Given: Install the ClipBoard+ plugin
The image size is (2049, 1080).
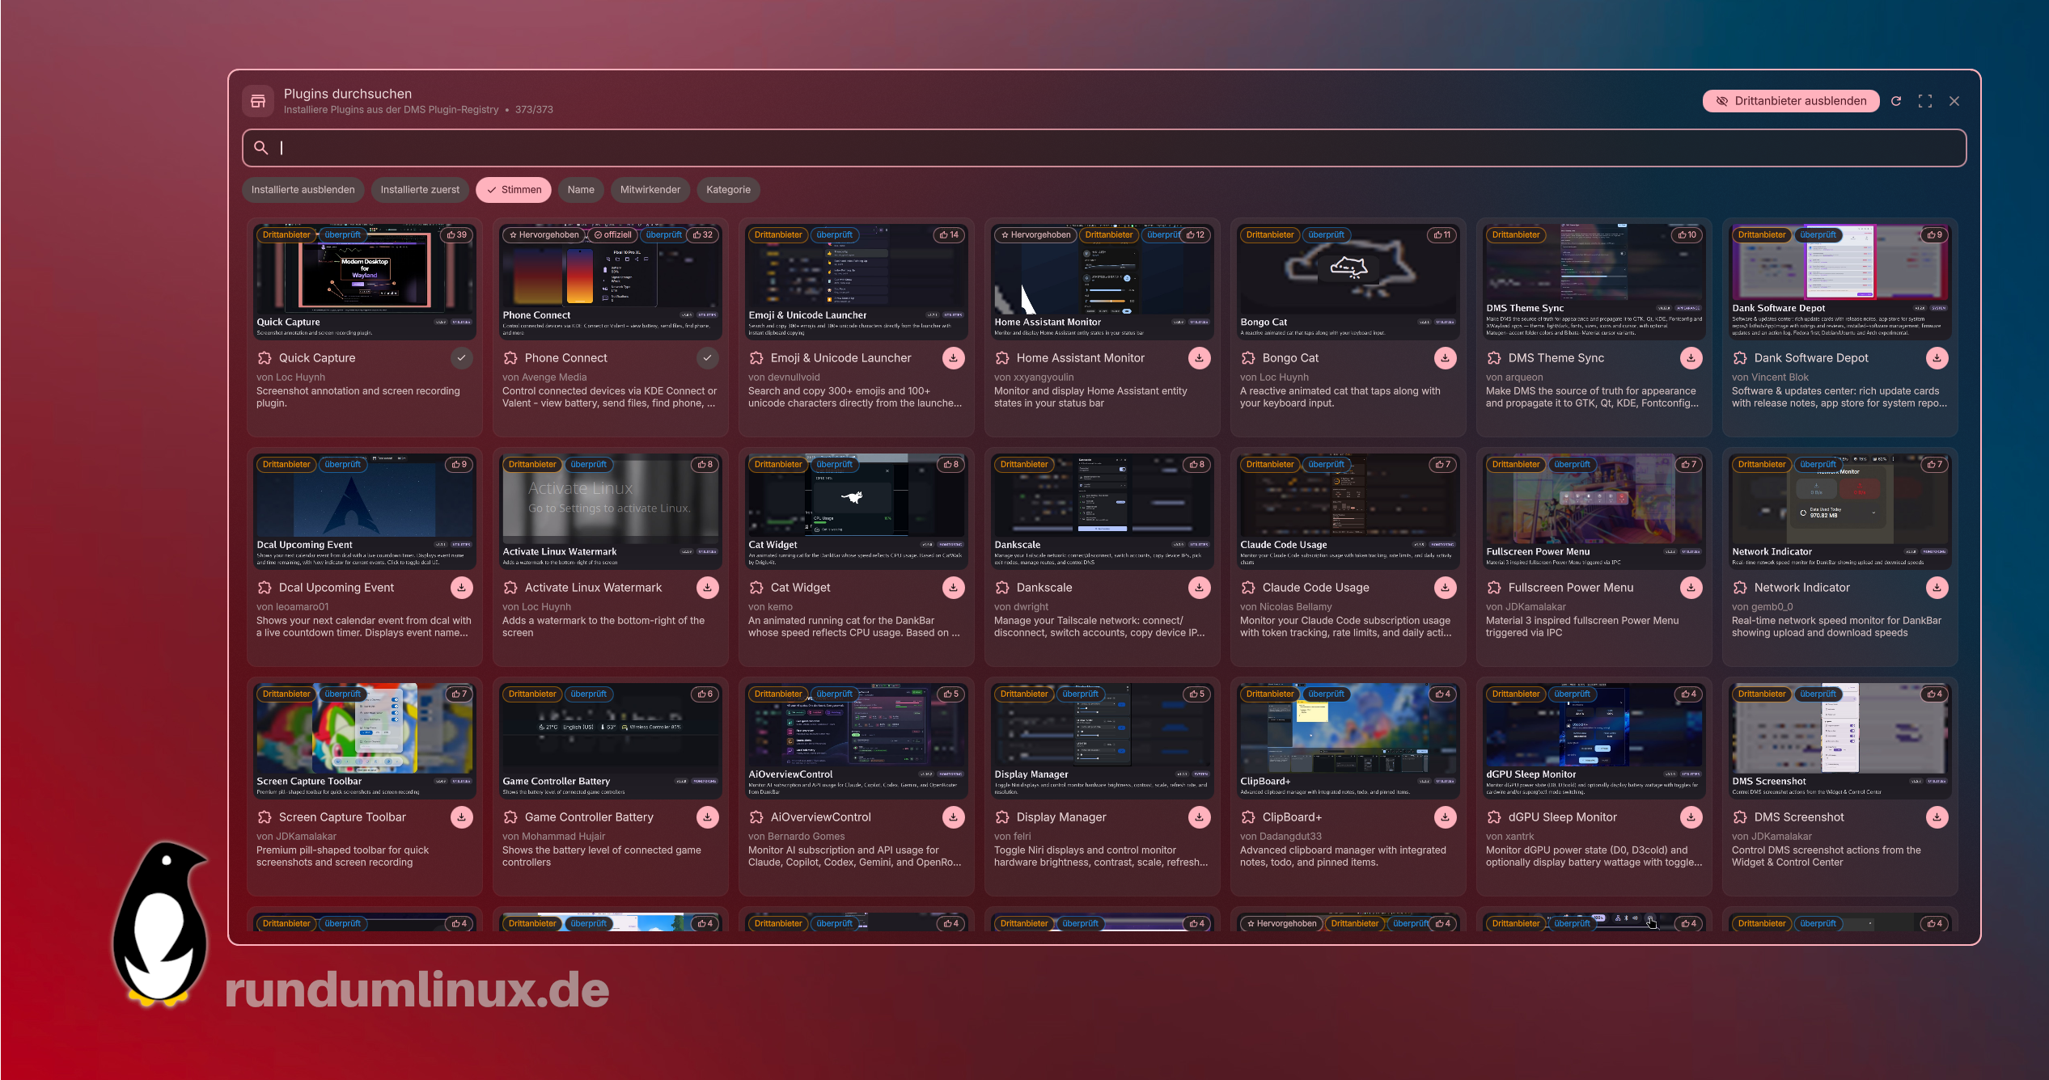Looking at the screenshot, I should 1445,817.
